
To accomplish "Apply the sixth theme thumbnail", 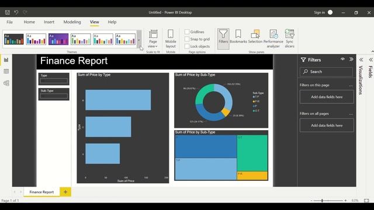I will coord(125,39).
